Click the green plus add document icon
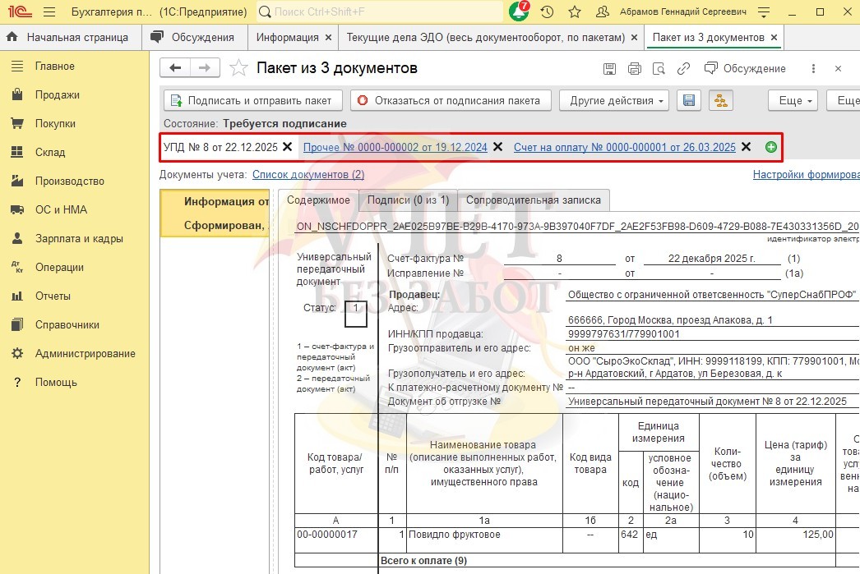The height and width of the screenshot is (574, 860). coord(770,147)
